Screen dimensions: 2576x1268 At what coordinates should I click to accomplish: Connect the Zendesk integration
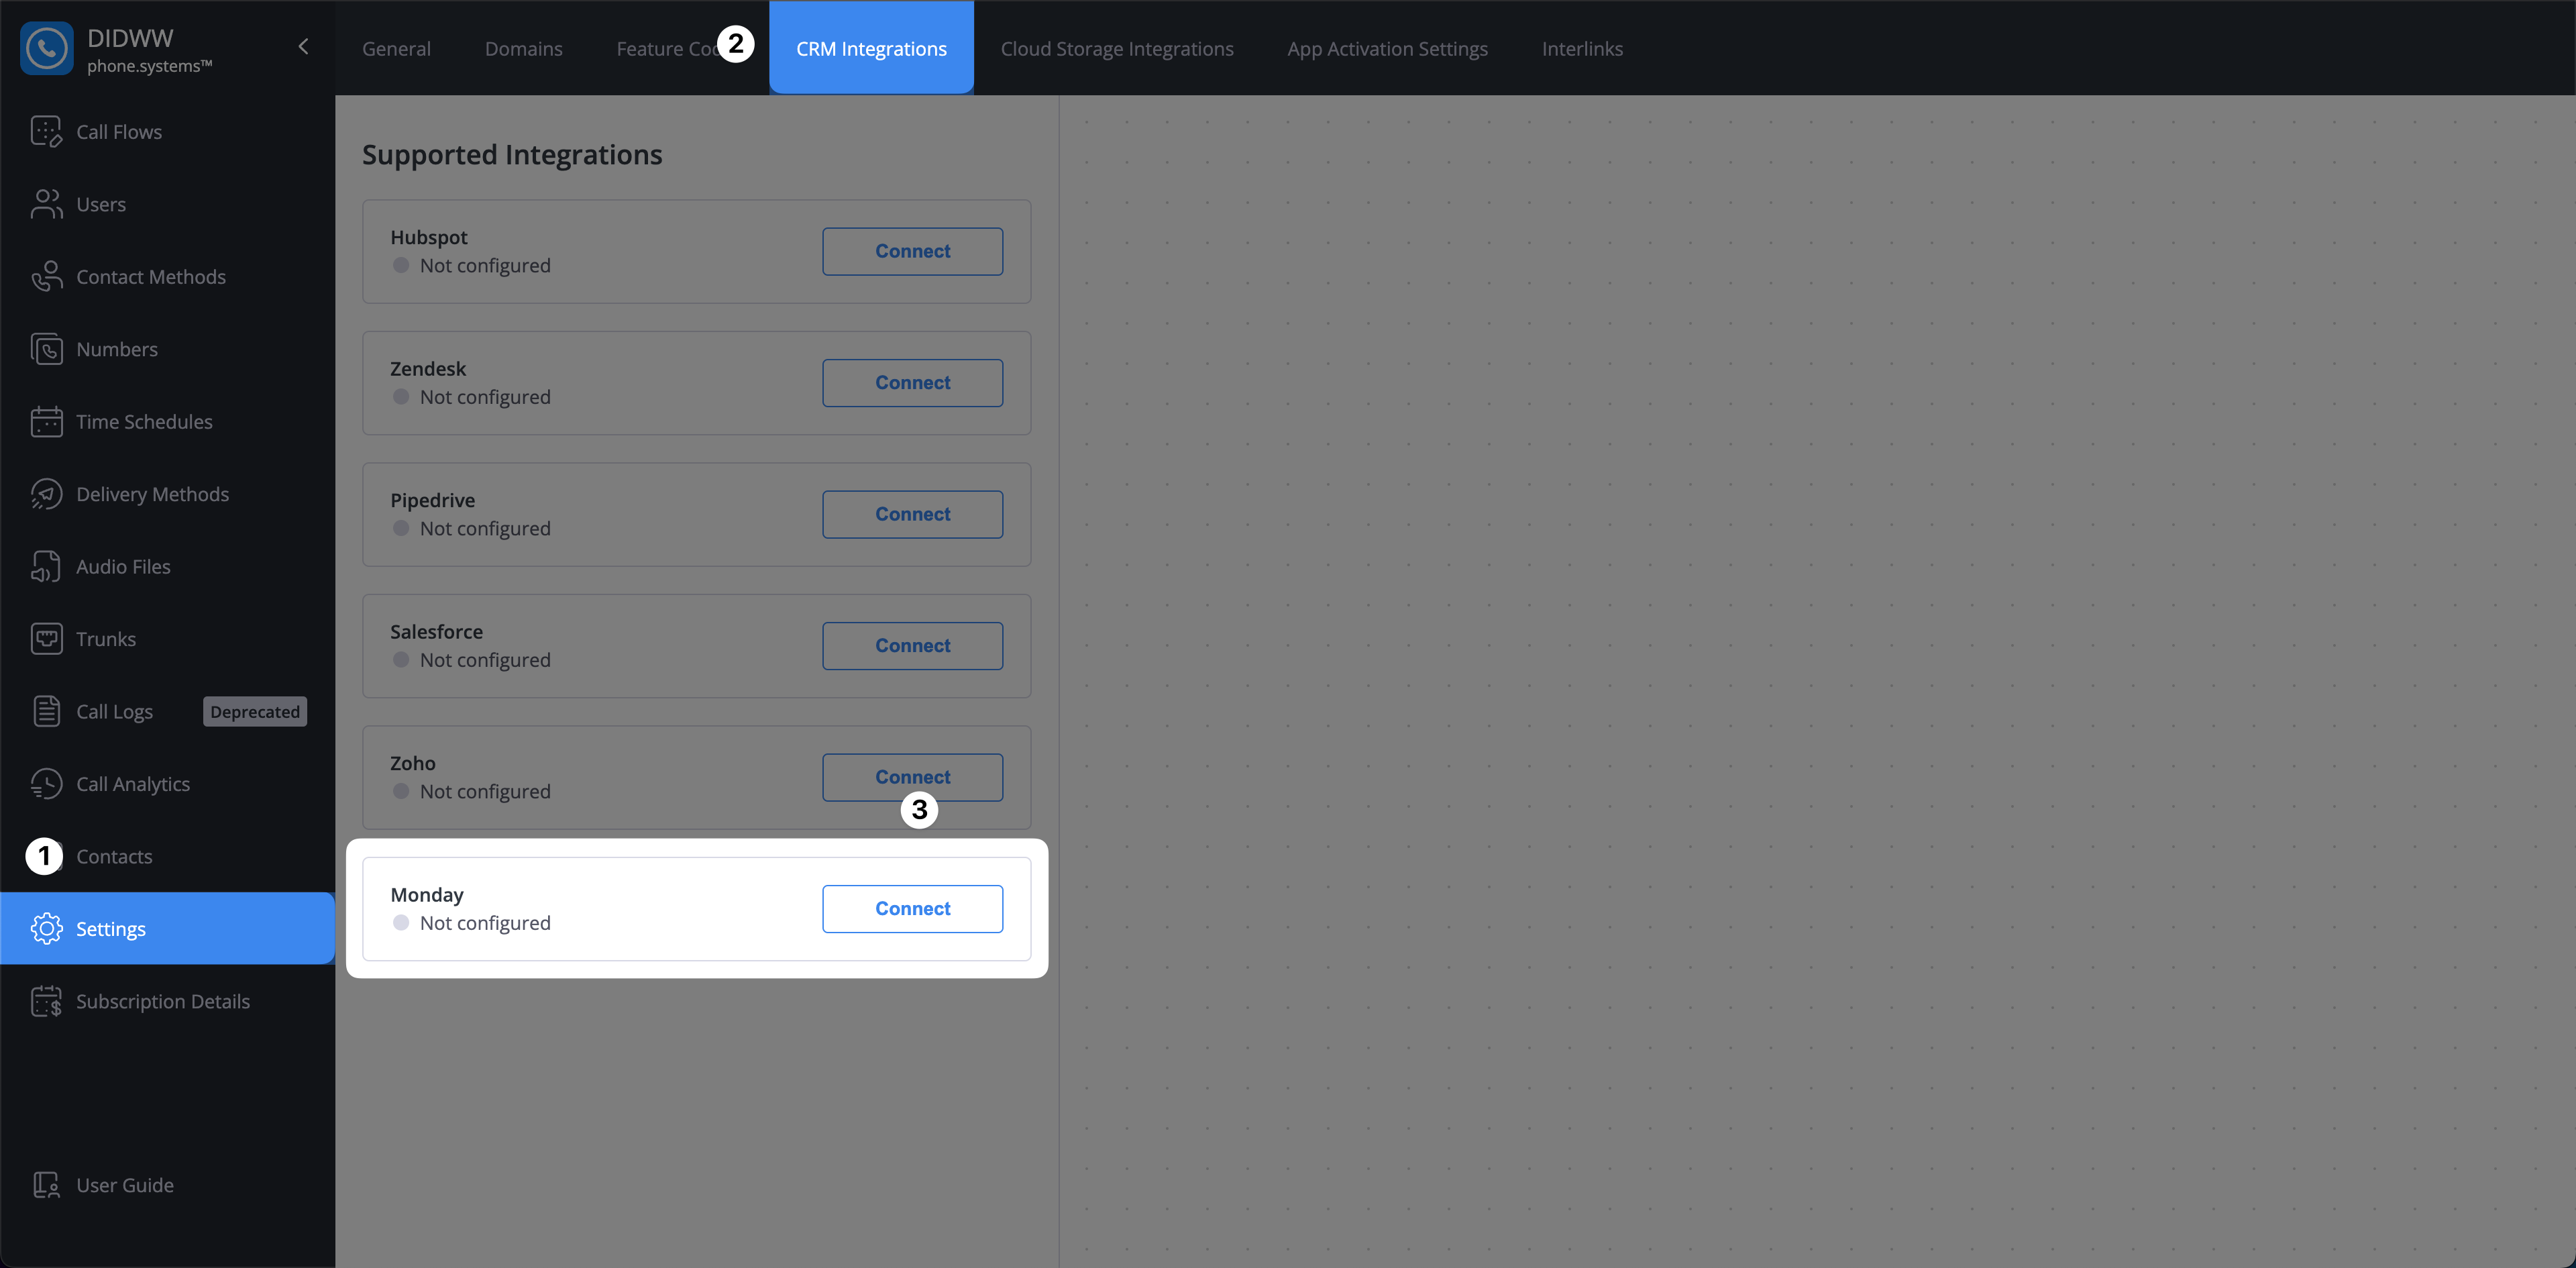coord(912,383)
